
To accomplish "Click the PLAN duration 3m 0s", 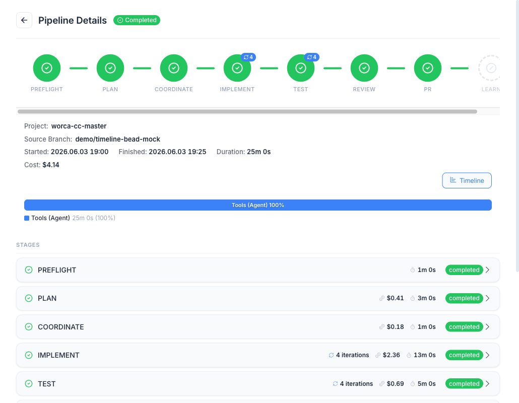I will coord(427,298).
